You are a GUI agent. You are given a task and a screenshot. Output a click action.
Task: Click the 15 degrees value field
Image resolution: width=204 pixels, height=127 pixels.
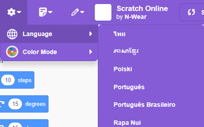[15, 104]
